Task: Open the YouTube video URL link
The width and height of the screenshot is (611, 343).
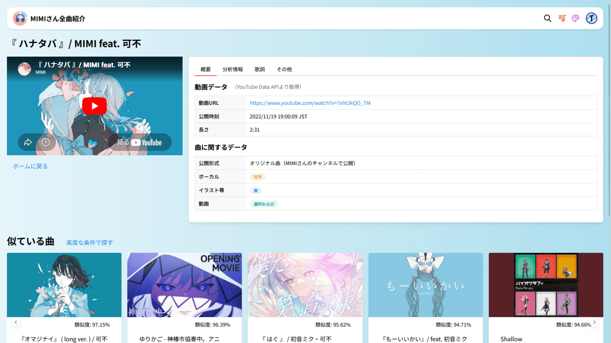Action: click(x=309, y=103)
